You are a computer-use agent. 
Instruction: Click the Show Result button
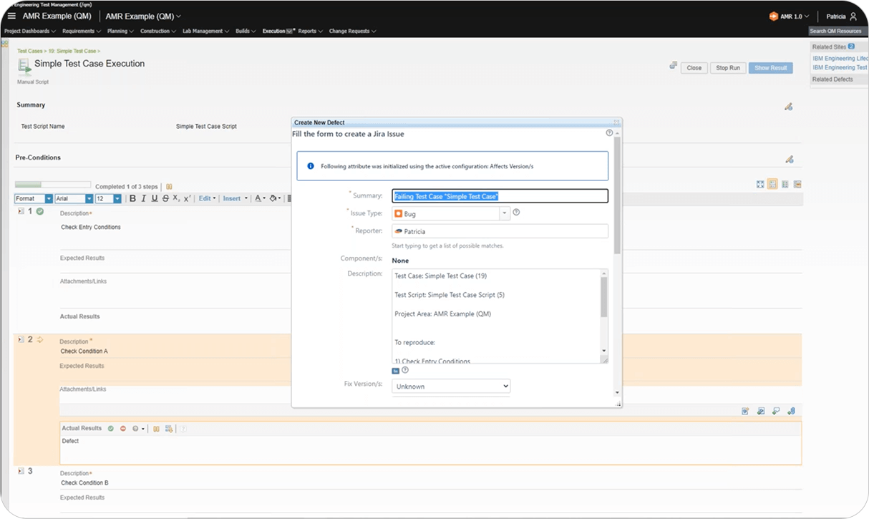pos(771,68)
